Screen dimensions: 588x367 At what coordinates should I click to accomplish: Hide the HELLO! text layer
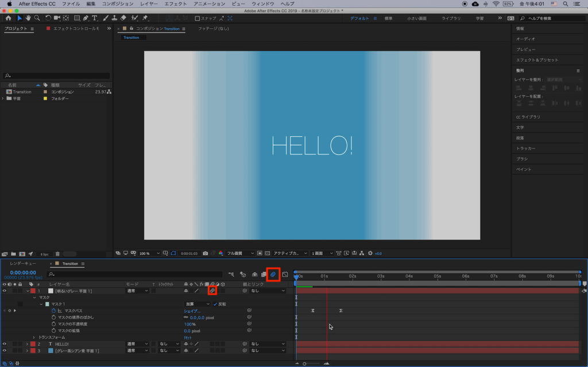click(5, 344)
